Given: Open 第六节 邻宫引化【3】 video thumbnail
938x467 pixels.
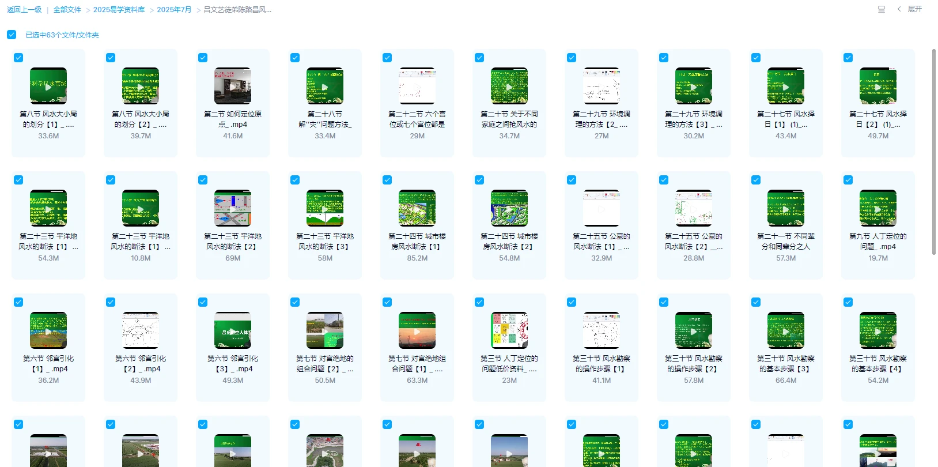Looking at the screenshot, I should pos(233,330).
